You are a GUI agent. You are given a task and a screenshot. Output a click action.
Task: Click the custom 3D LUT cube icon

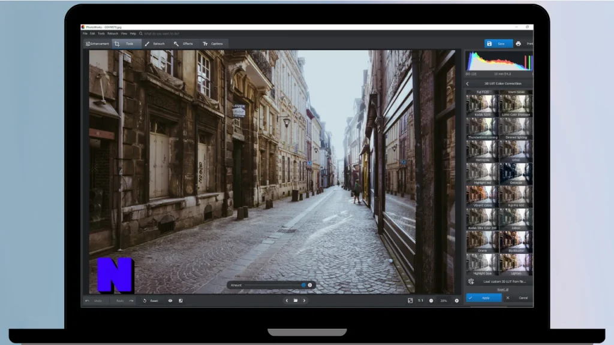click(x=471, y=282)
